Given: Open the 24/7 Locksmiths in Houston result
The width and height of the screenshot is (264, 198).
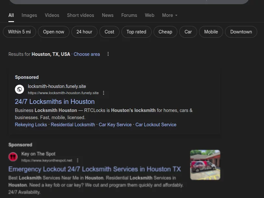Looking at the screenshot, I should pyautogui.click(x=55, y=102).
